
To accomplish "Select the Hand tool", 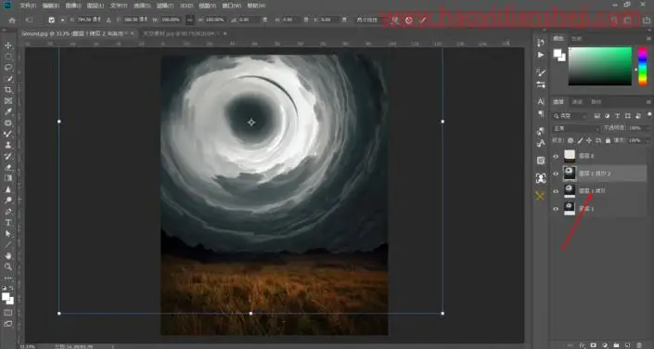I will pos(8,256).
